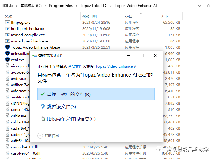Select the myriad_compile.exe file name

pos(28,35)
